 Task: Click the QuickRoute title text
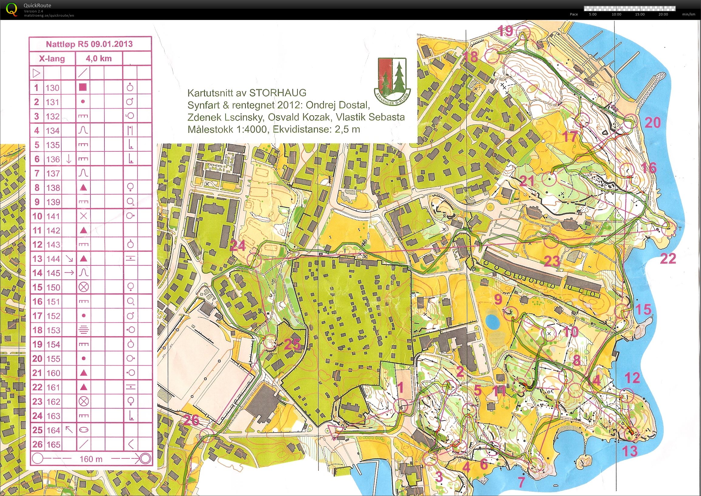coord(37,5)
